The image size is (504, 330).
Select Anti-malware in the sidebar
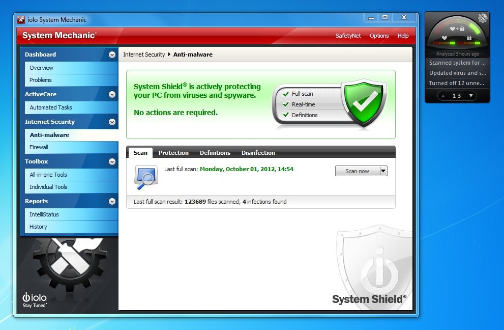click(71, 135)
